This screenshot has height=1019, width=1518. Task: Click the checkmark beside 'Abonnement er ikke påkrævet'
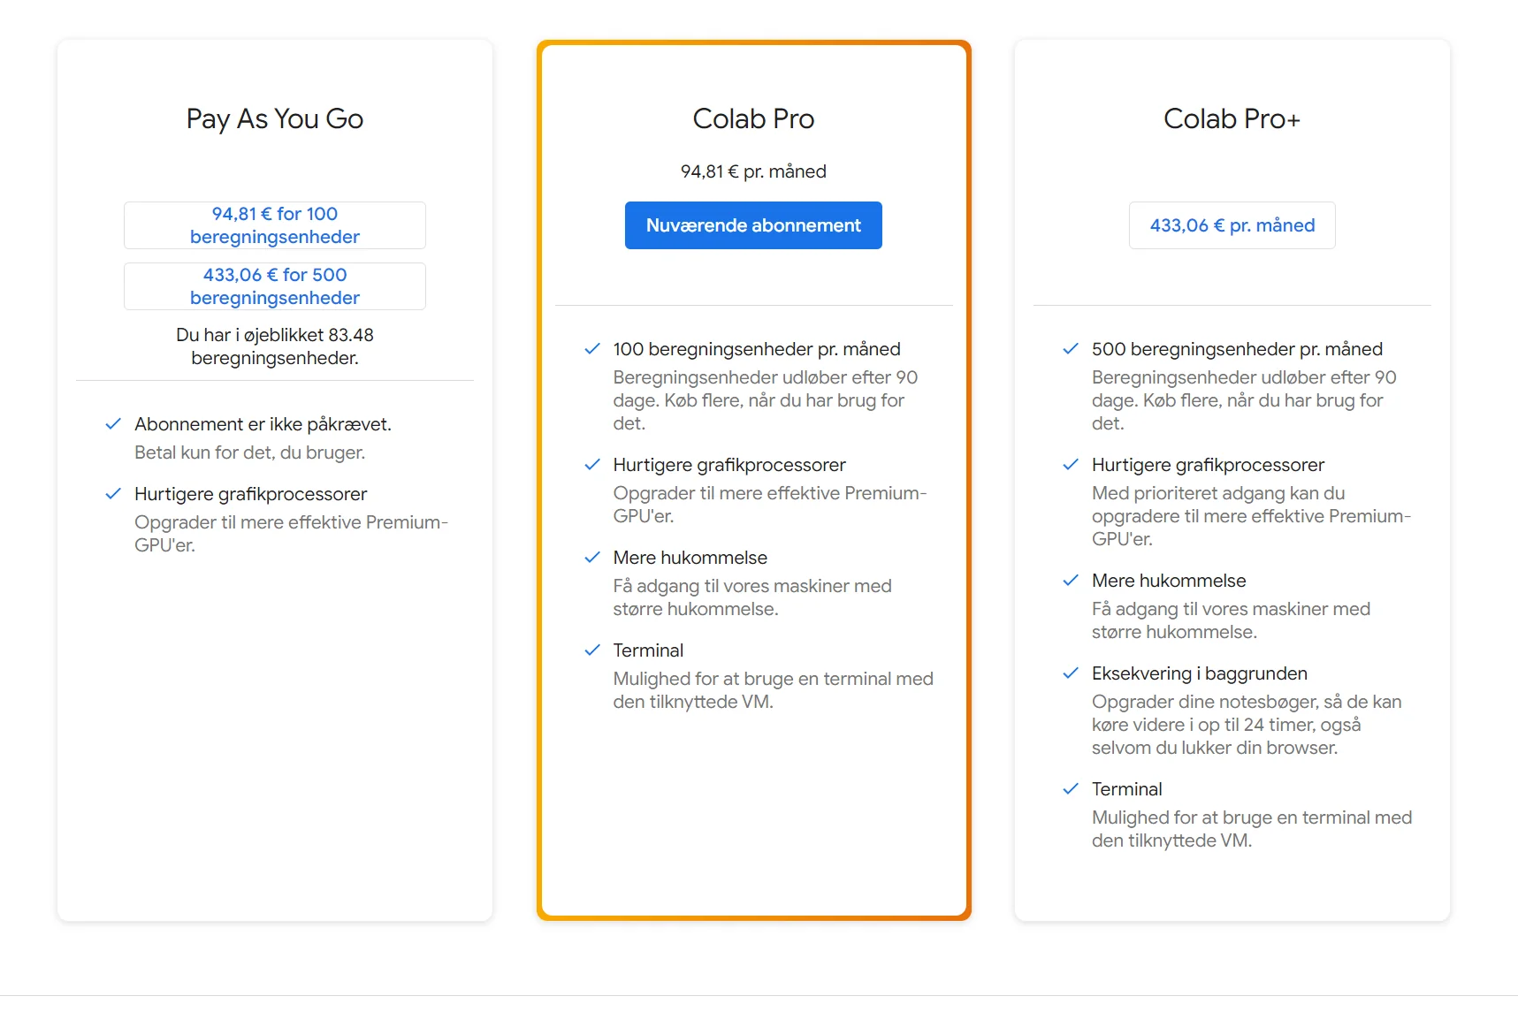tap(113, 424)
